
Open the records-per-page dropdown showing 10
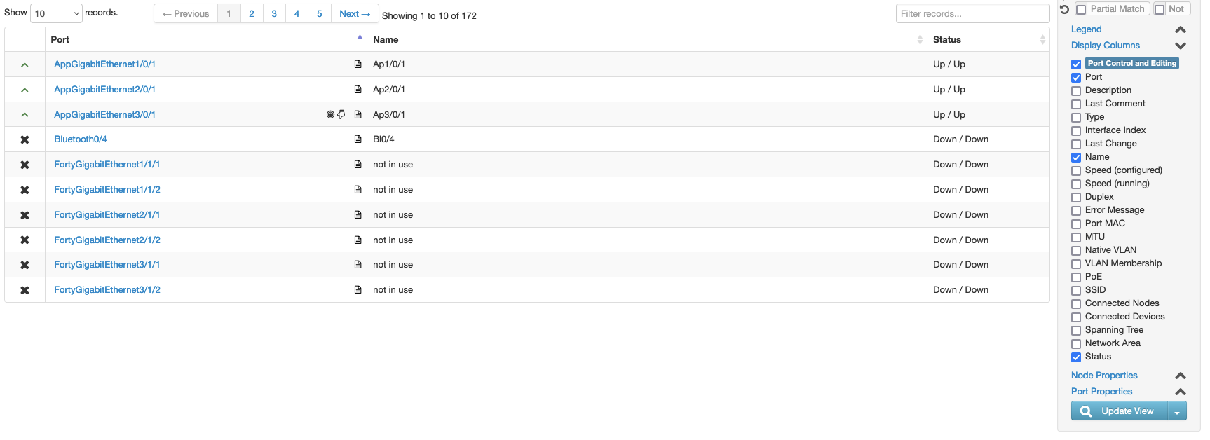[x=56, y=13]
